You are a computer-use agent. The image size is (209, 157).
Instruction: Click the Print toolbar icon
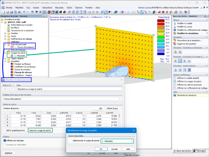point(19,12)
